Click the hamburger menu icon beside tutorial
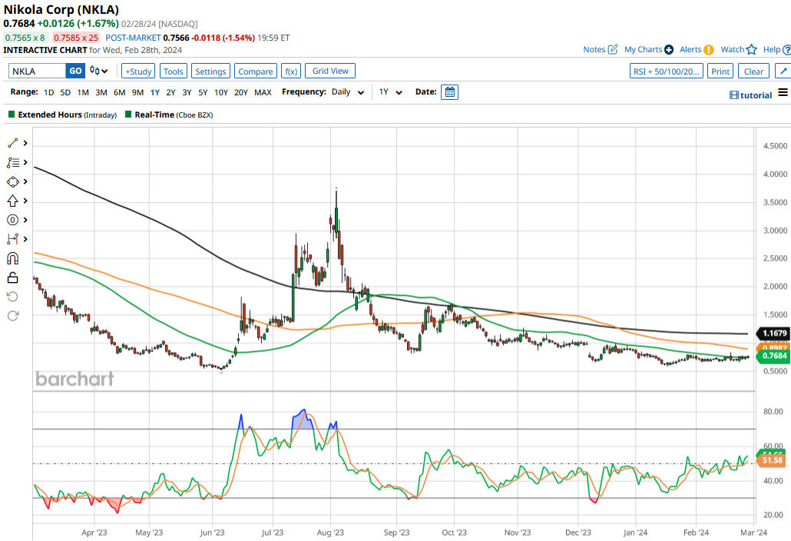 coord(783,93)
